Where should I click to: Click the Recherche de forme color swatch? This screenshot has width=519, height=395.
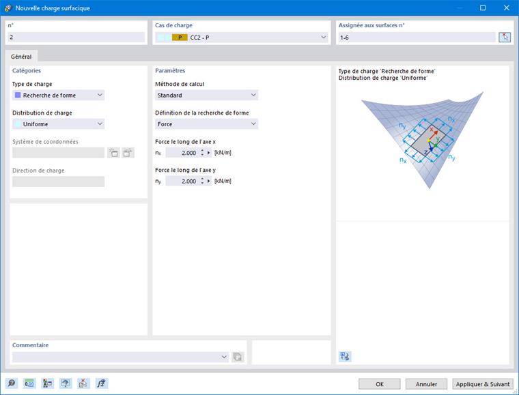(x=18, y=96)
